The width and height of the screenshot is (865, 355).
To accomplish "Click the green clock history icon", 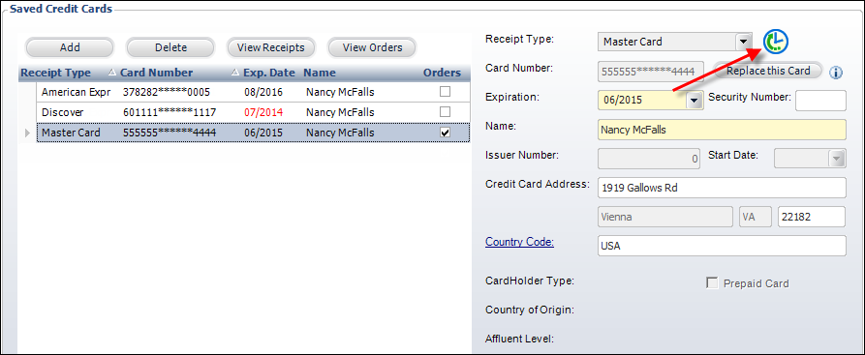I will [776, 42].
